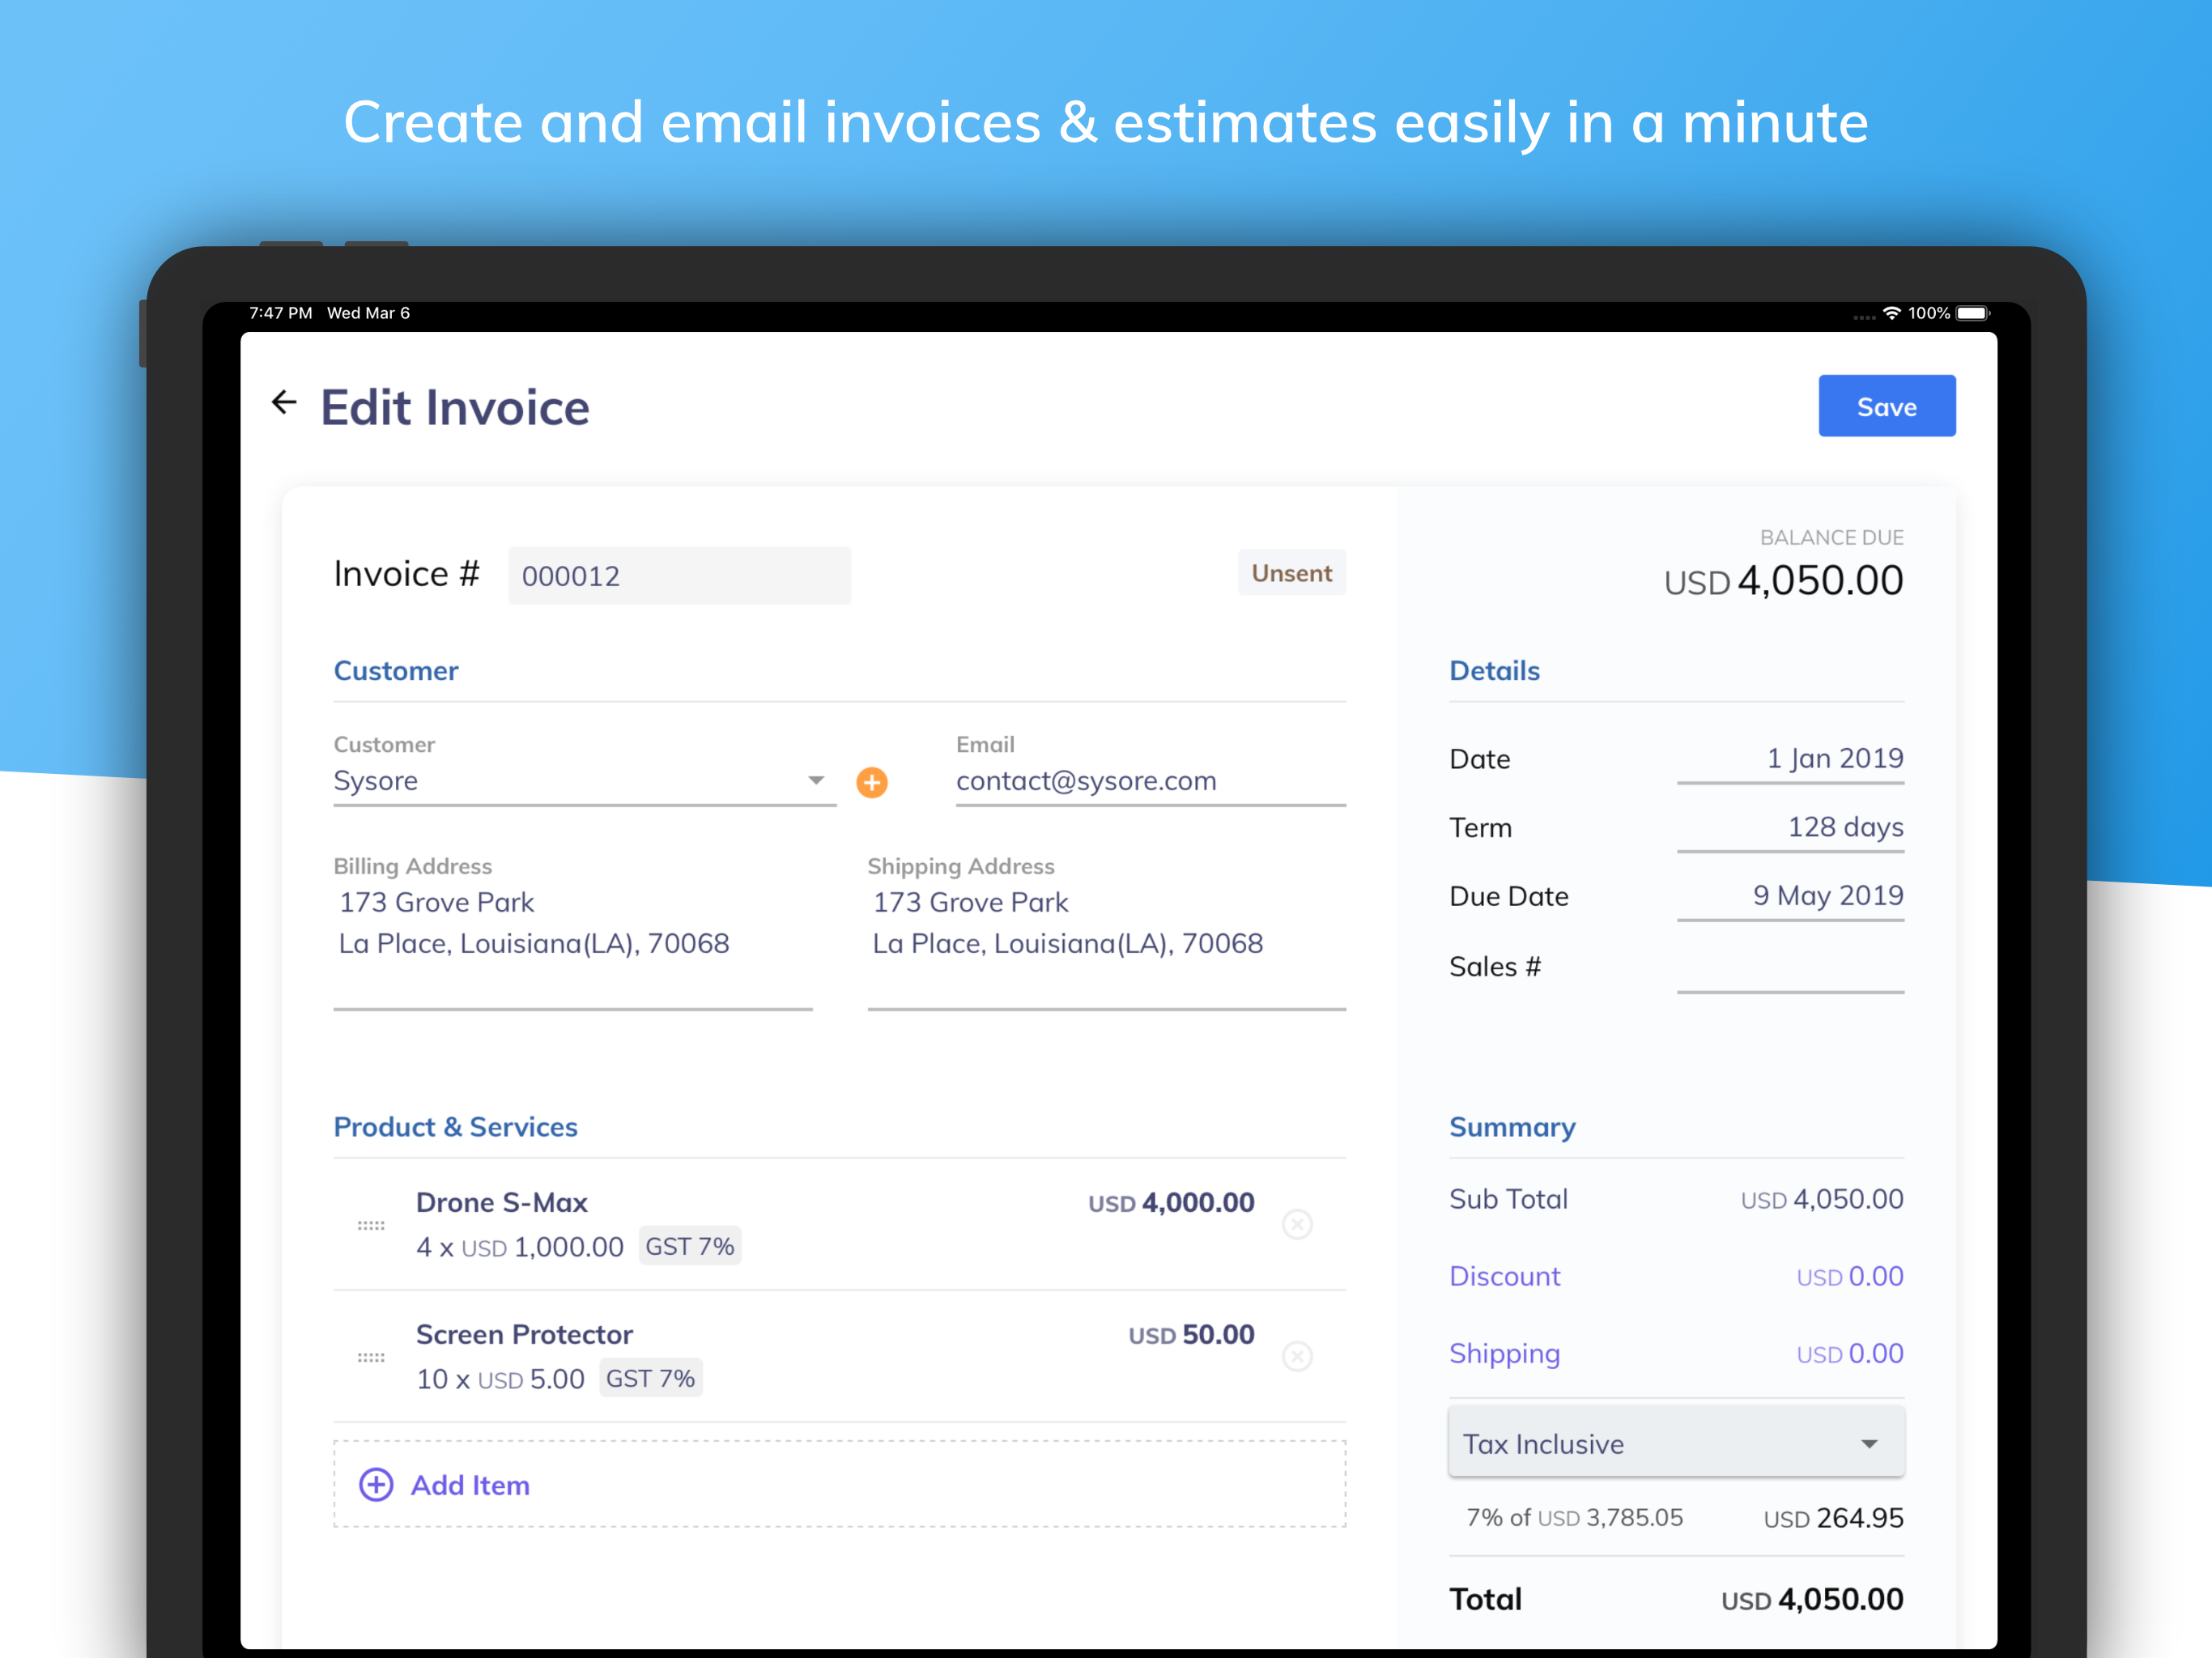Click the Discount amount USD 0.00

(1849, 1277)
